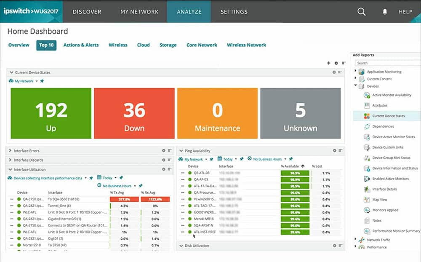The height and width of the screenshot is (262, 421).
Task: Open gear settings of Interface Errors panel
Action: pyautogui.click(x=163, y=150)
